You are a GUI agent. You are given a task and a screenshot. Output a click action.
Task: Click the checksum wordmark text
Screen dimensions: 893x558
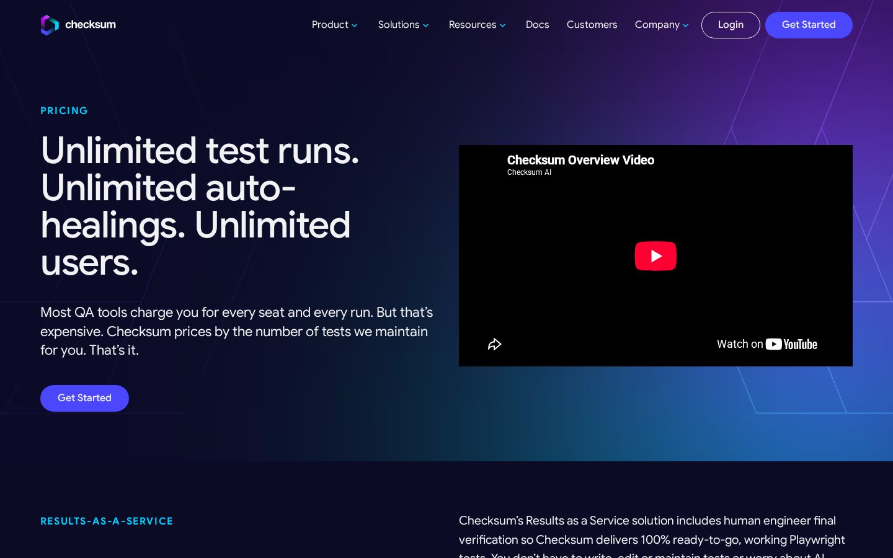click(91, 25)
